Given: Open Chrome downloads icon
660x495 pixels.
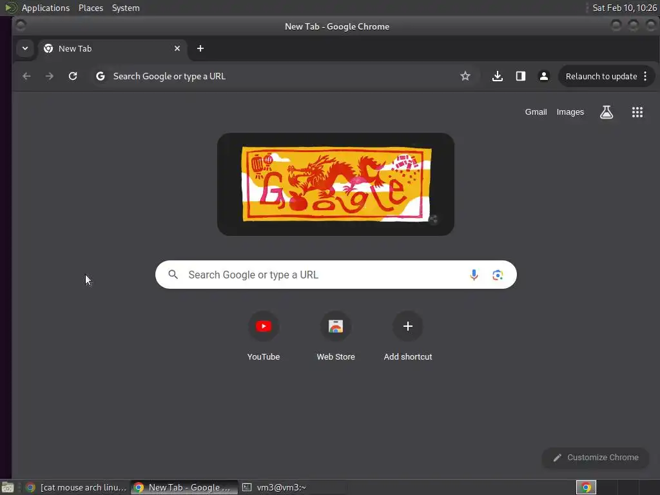Looking at the screenshot, I should point(498,76).
